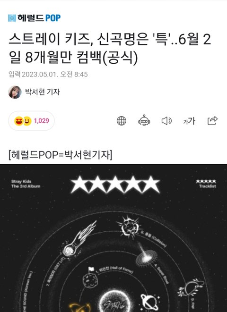Adjust font size with 가가 icon
Screen dimensions: 227x312
tap(189, 121)
